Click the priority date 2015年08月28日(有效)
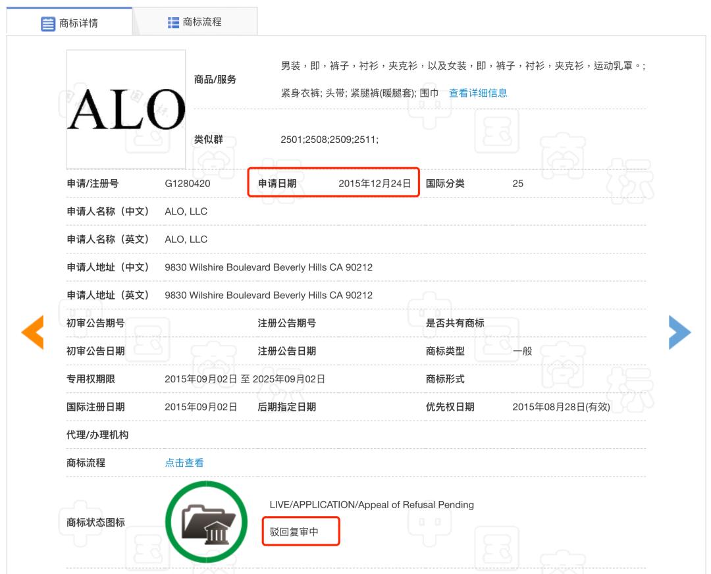Screen dimensions: 711x574 (561, 407)
